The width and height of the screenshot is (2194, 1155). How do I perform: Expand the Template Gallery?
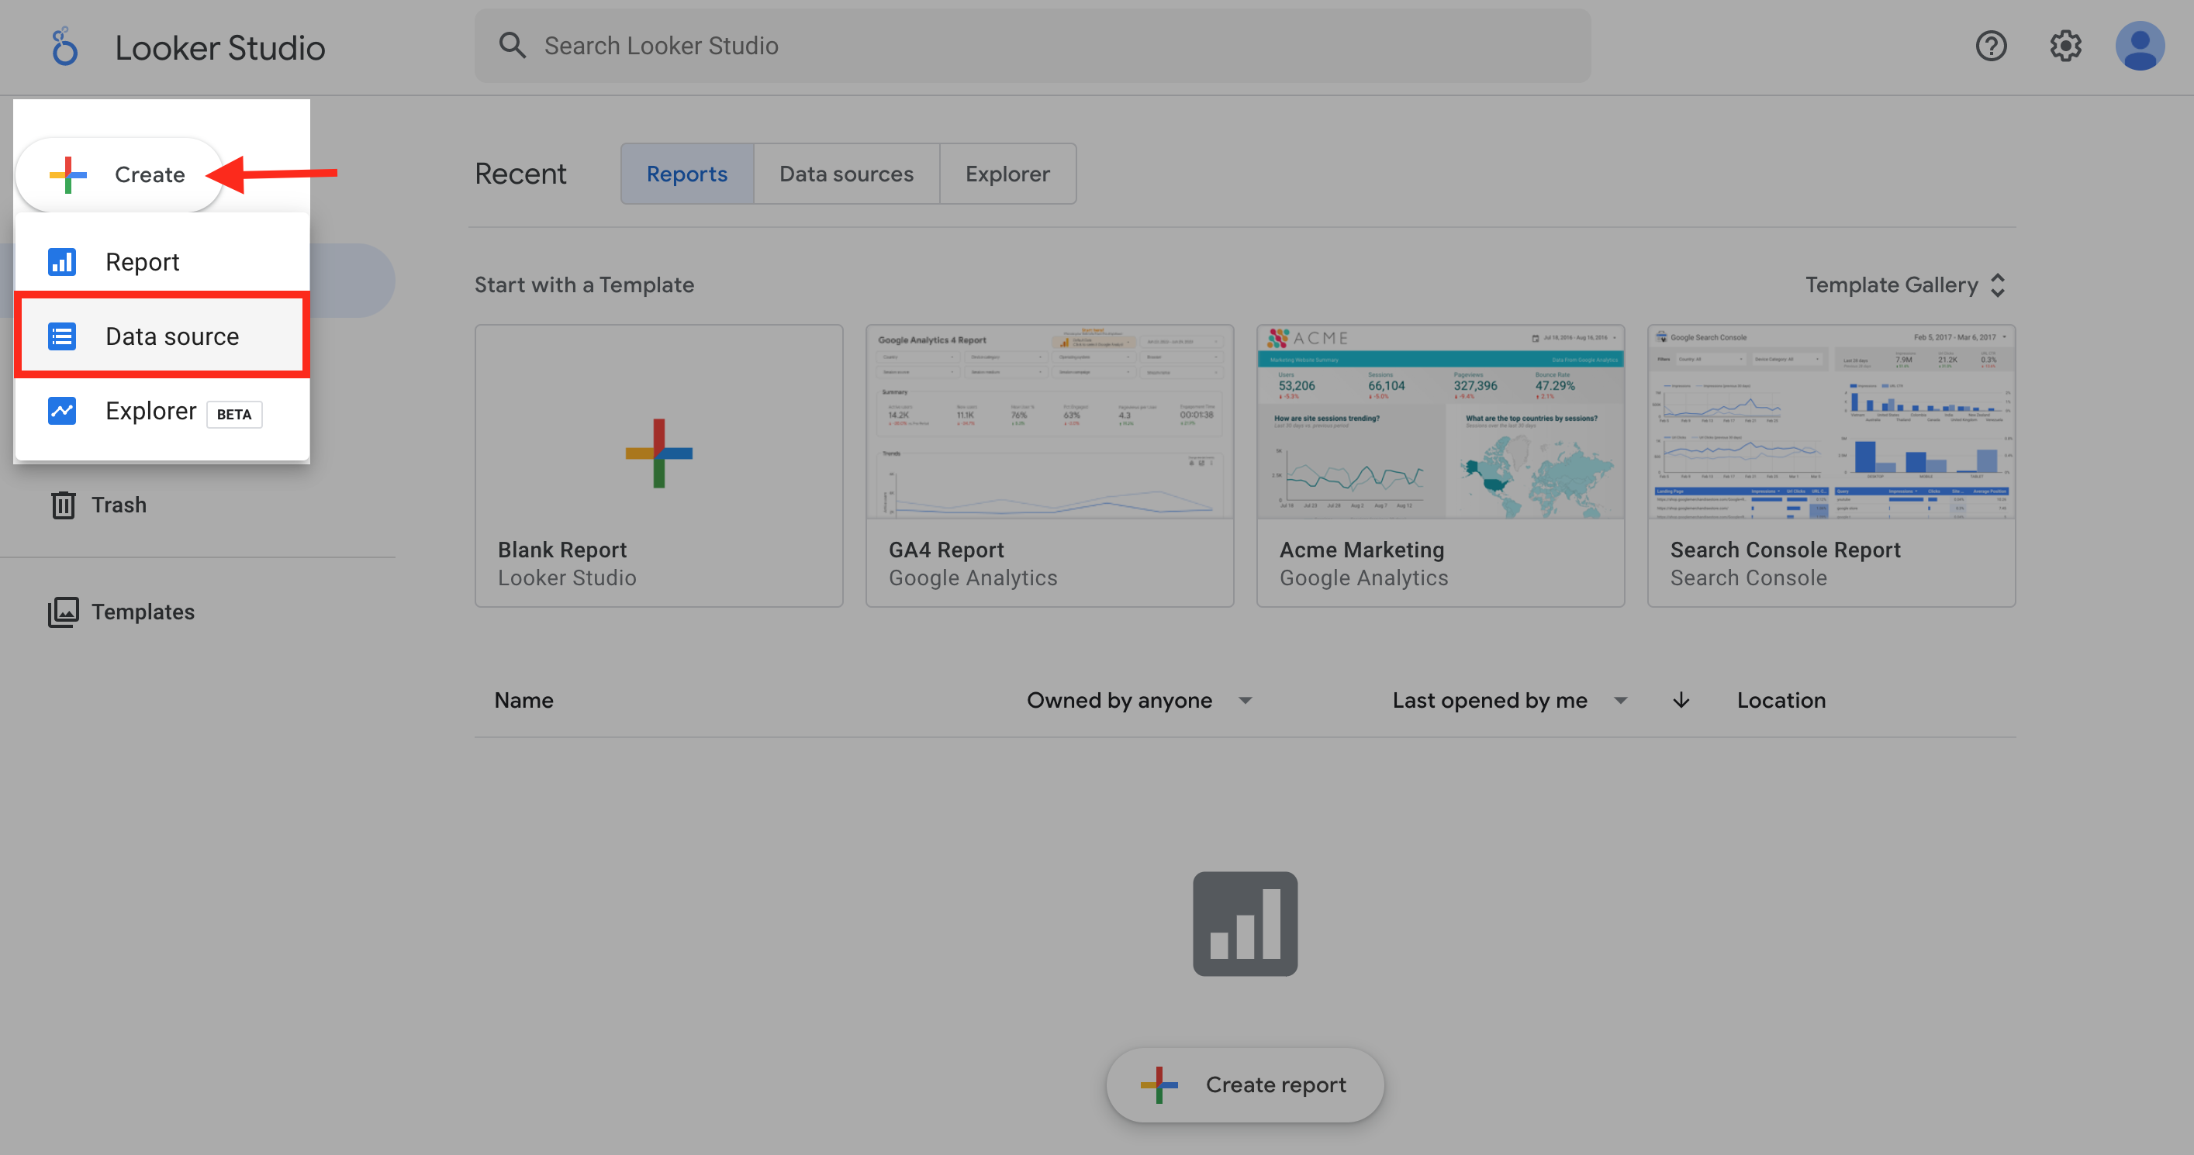click(1905, 284)
